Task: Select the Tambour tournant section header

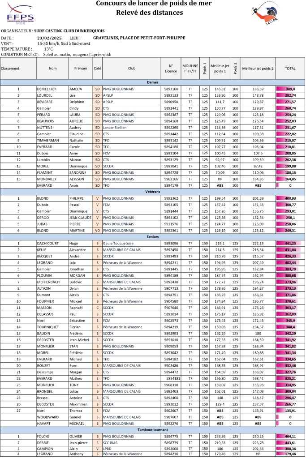Action: click(153, 430)
